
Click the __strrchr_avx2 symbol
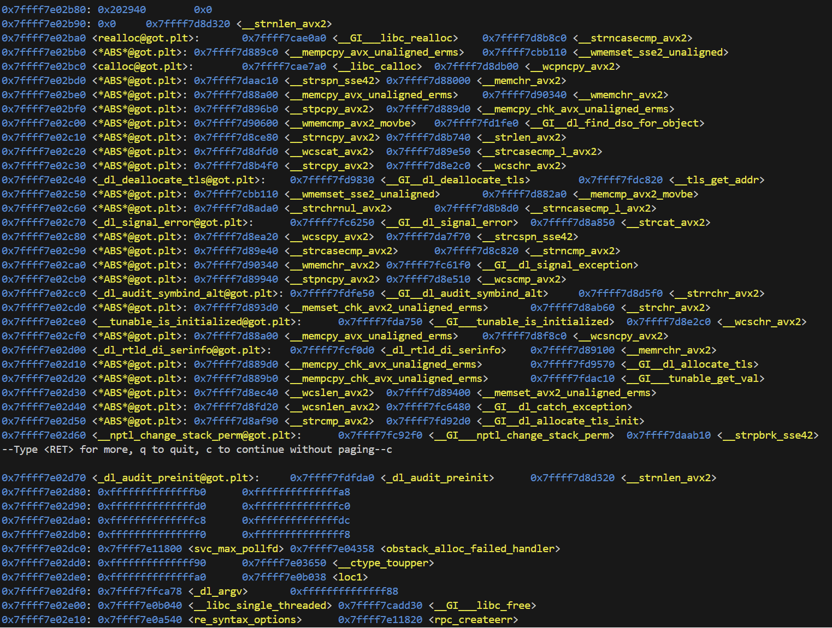click(717, 294)
